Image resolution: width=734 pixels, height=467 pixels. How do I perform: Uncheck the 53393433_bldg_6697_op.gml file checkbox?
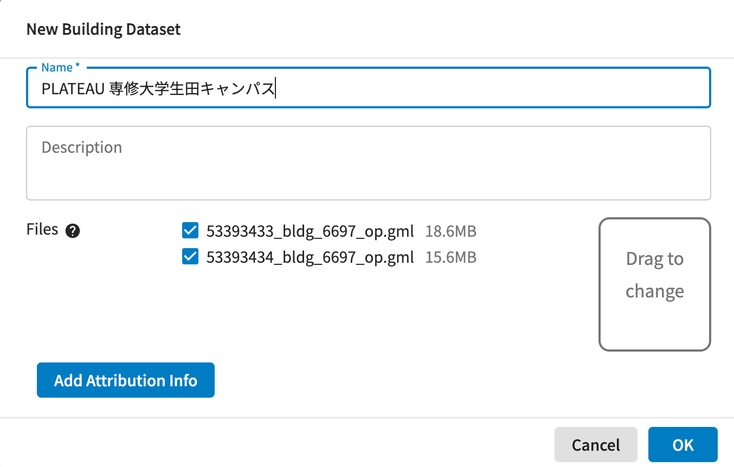pos(190,231)
